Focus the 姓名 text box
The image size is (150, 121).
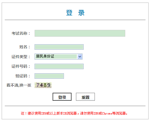(x=59, y=47)
